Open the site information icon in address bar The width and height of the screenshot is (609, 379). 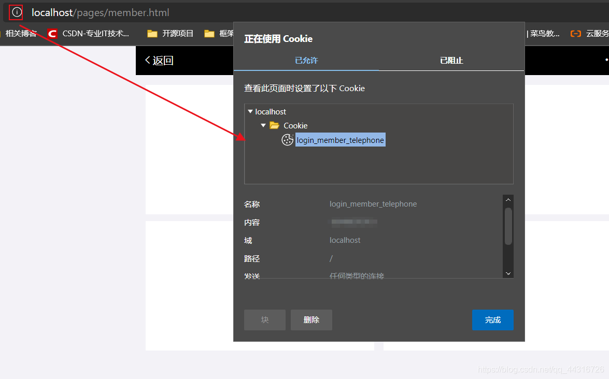point(16,12)
